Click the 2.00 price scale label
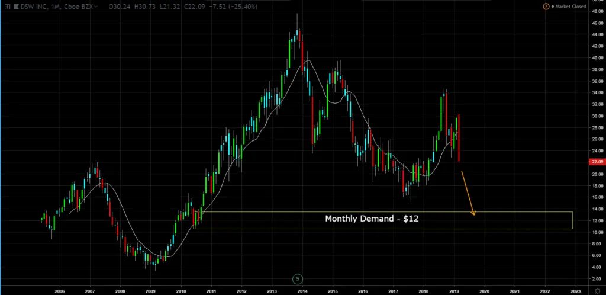 [x=598, y=278]
